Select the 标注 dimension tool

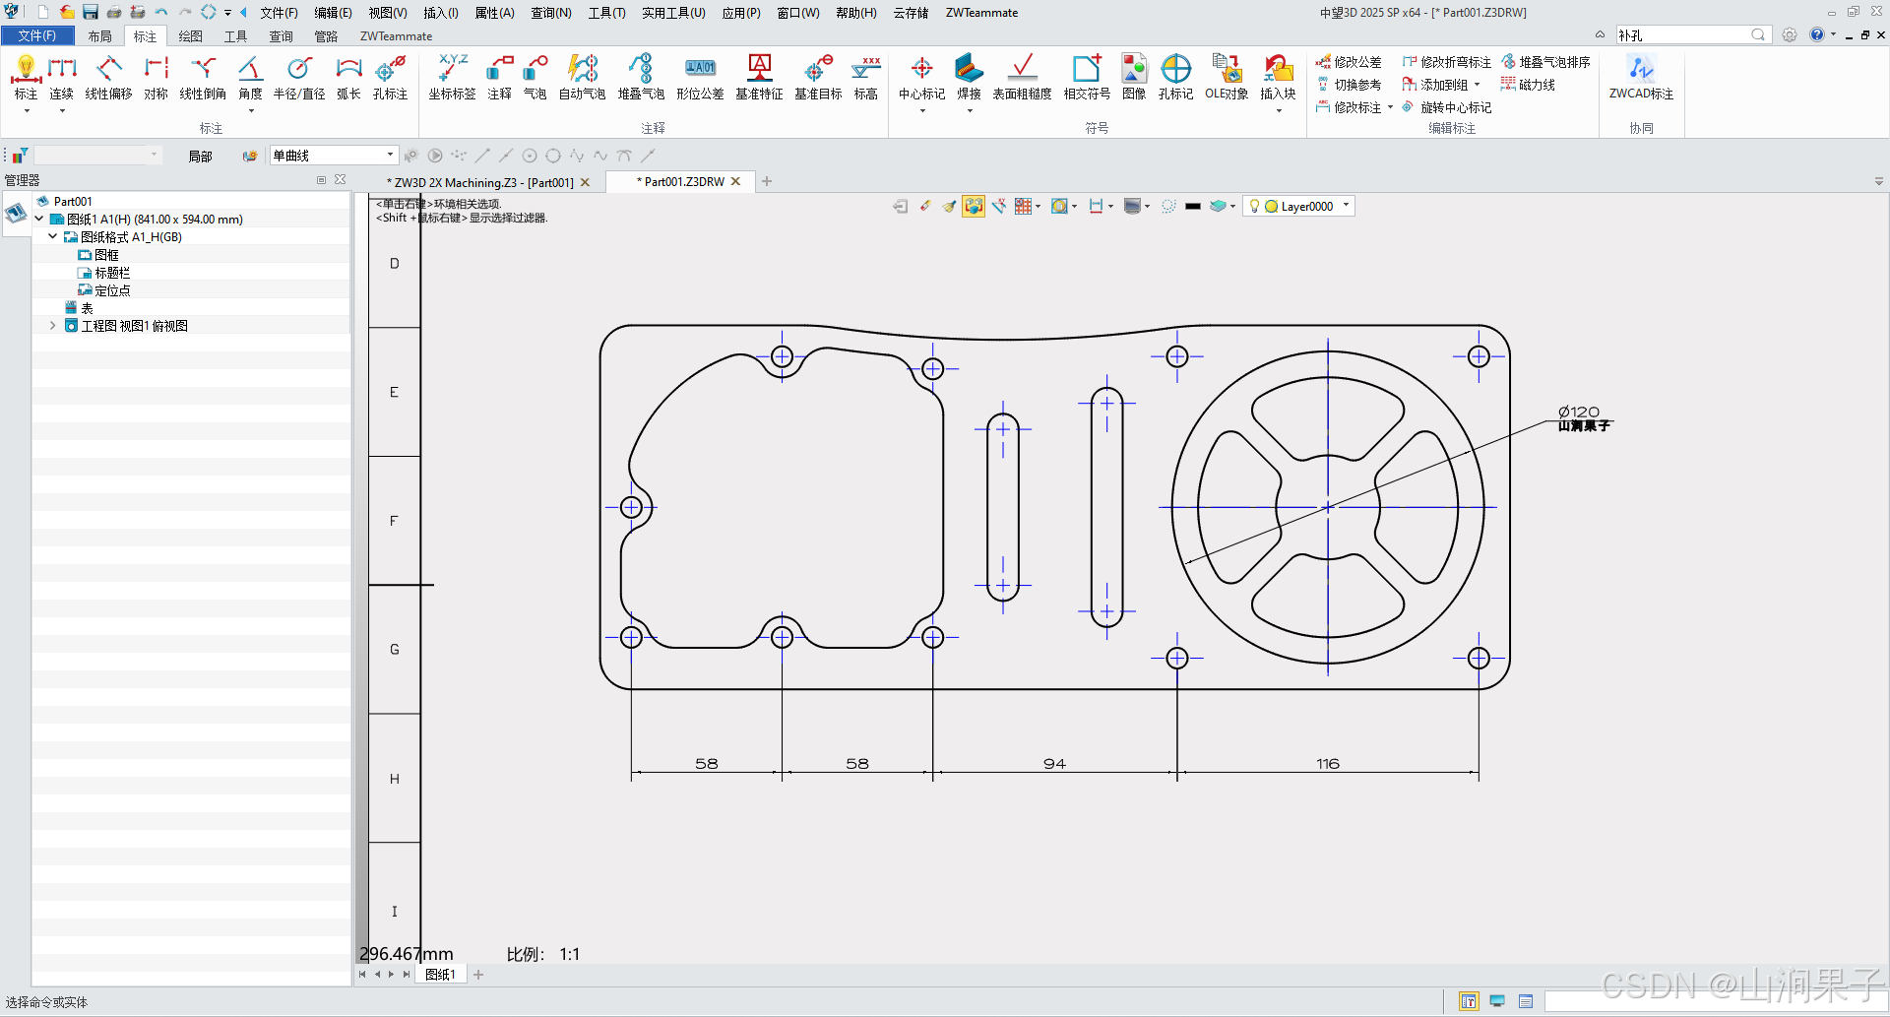click(26, 78)
